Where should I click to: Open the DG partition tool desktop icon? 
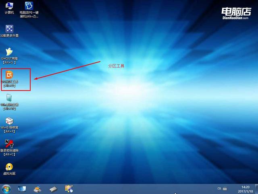(x=9, y=79)
